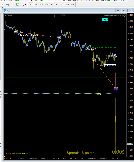Select the text label 'T' tool

18,5
